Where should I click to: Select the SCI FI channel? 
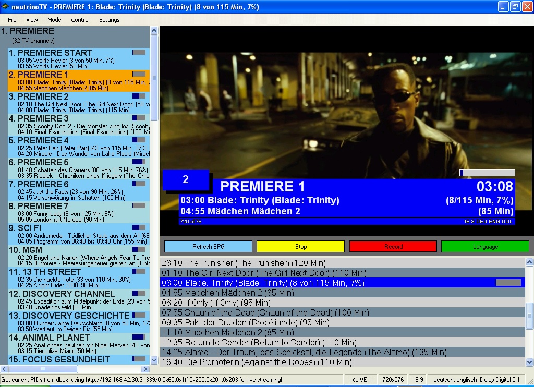(x=79, y=234)
